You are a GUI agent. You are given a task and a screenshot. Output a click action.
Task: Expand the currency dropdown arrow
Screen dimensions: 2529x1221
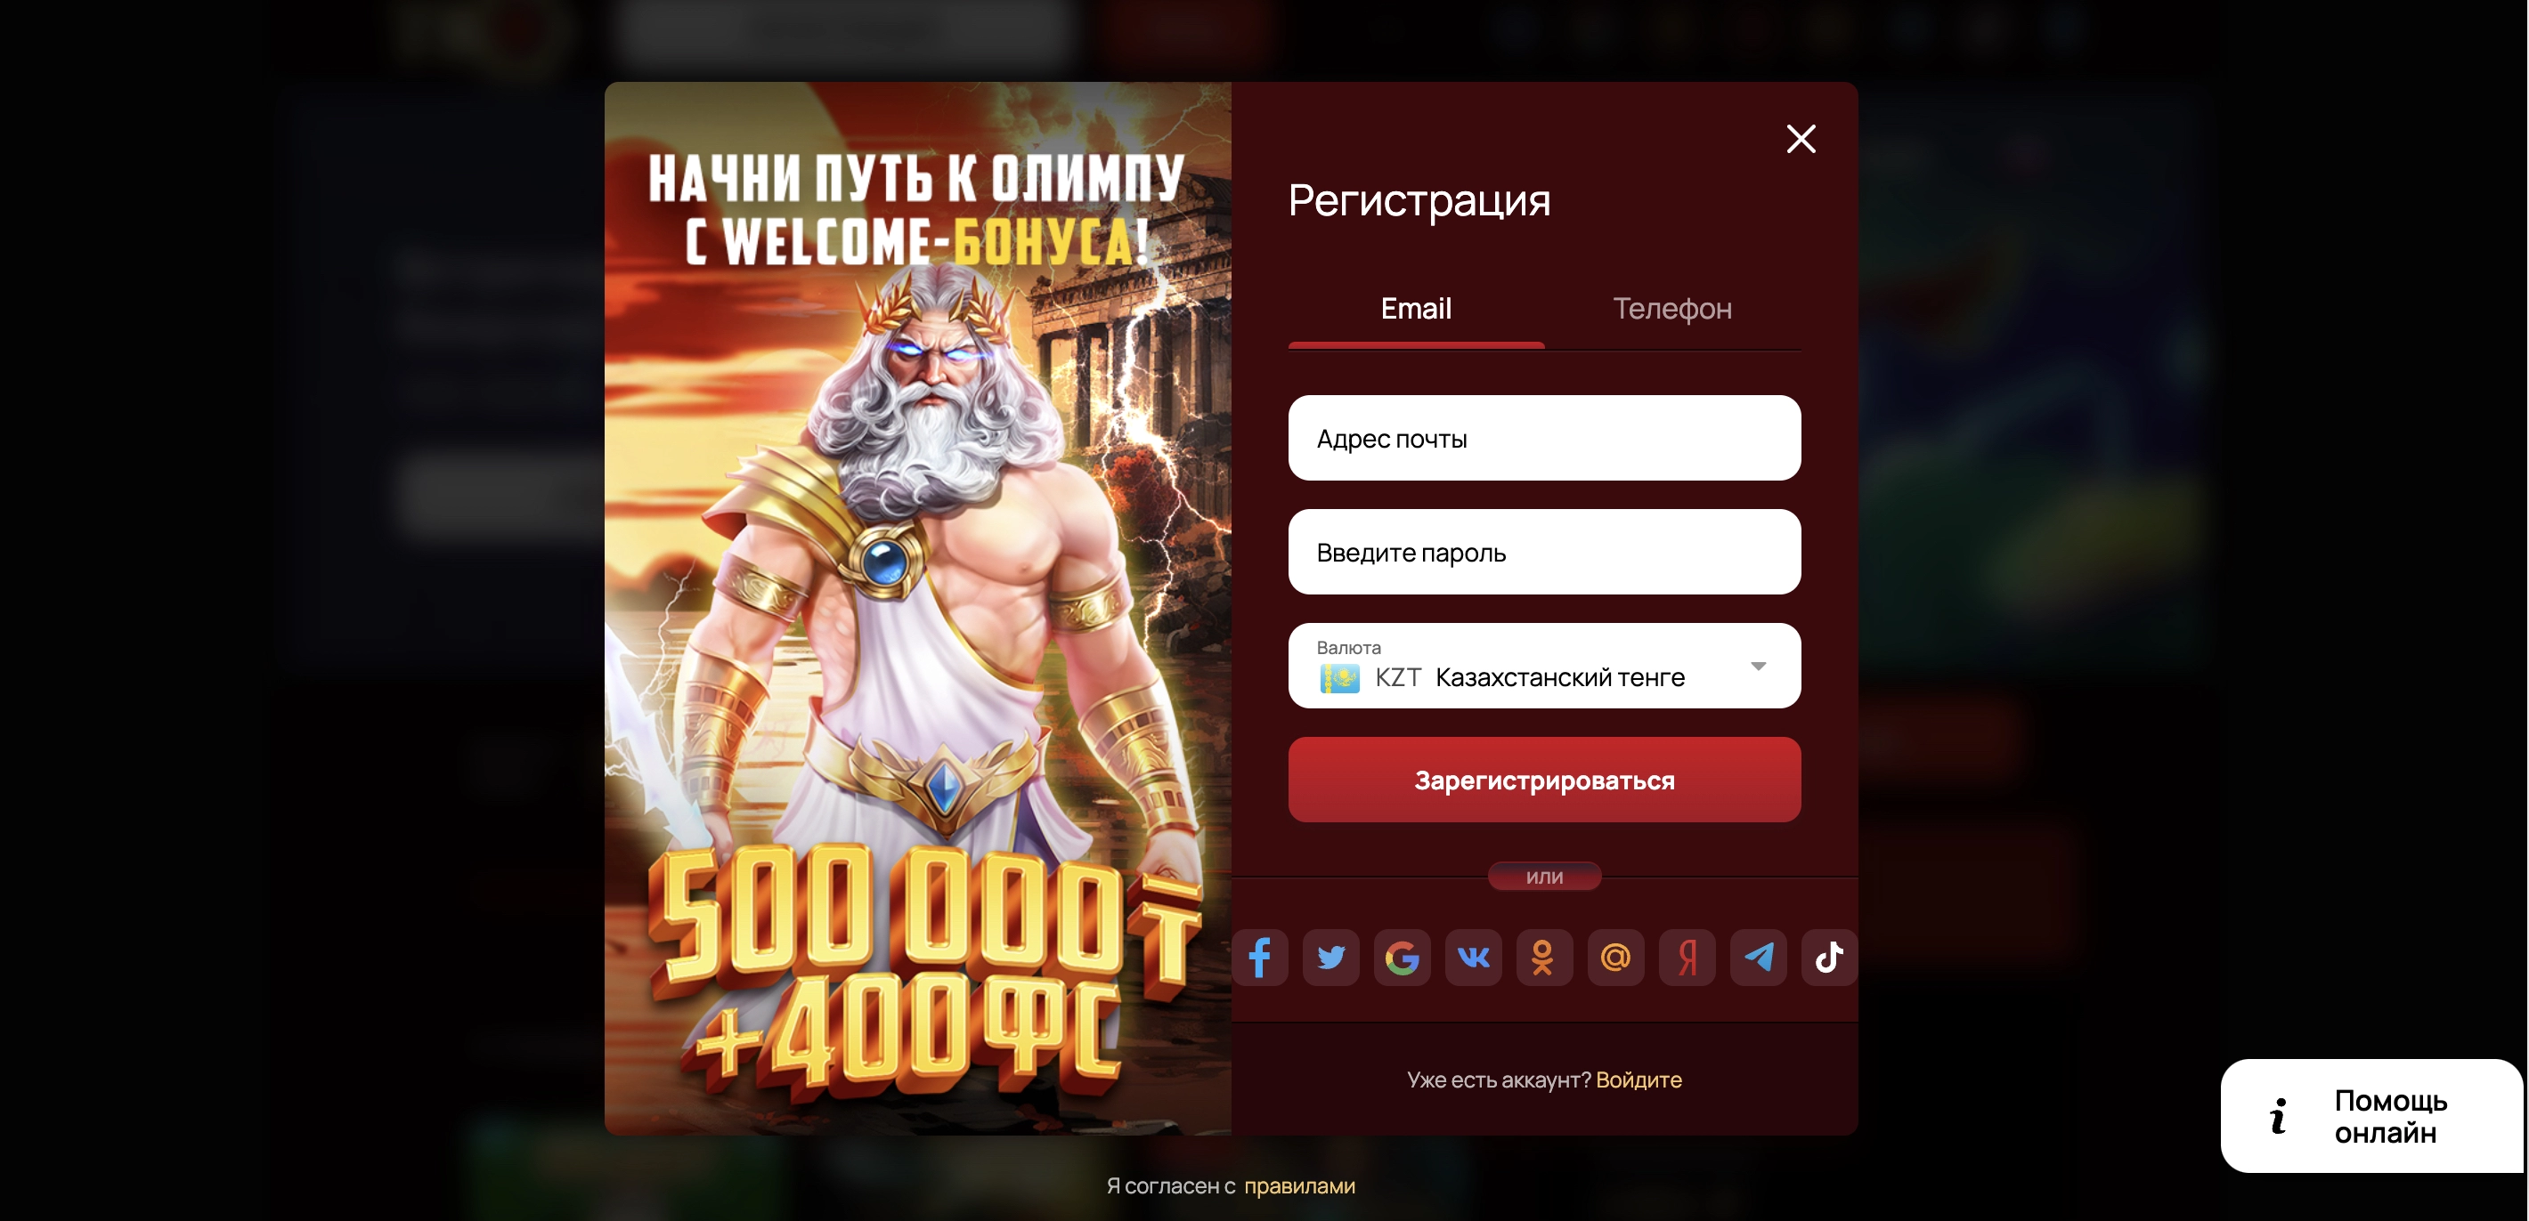pos(1759,667)
